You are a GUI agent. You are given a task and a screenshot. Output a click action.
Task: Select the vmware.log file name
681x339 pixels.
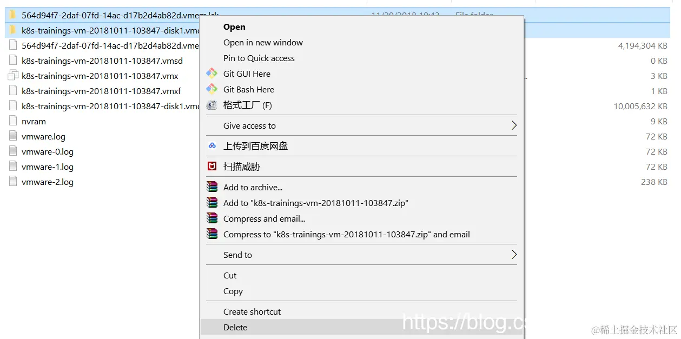click(43, 136)
